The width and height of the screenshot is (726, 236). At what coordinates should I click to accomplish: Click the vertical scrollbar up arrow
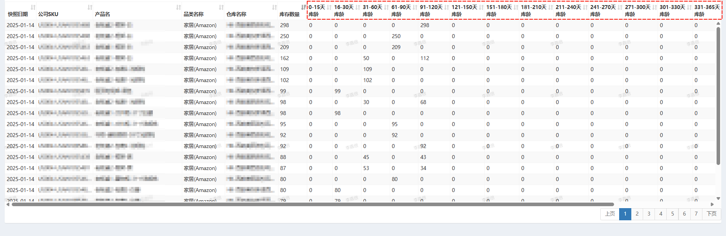(x=719, y=24)
